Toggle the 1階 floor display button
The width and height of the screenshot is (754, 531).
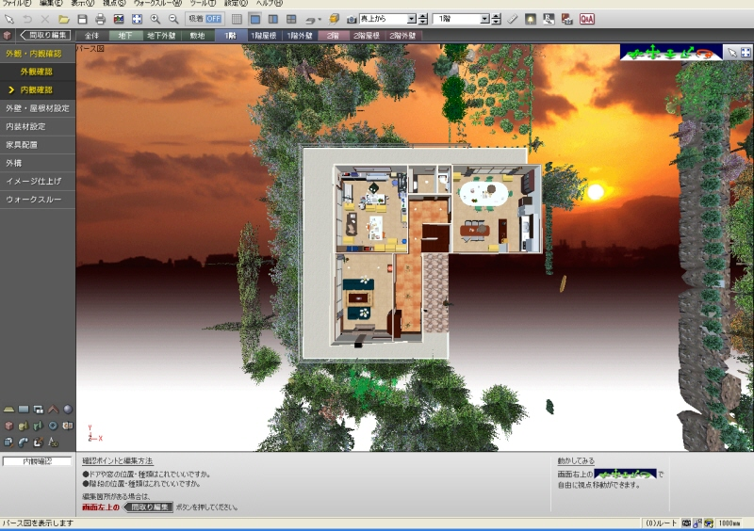(x=229, y=36)
